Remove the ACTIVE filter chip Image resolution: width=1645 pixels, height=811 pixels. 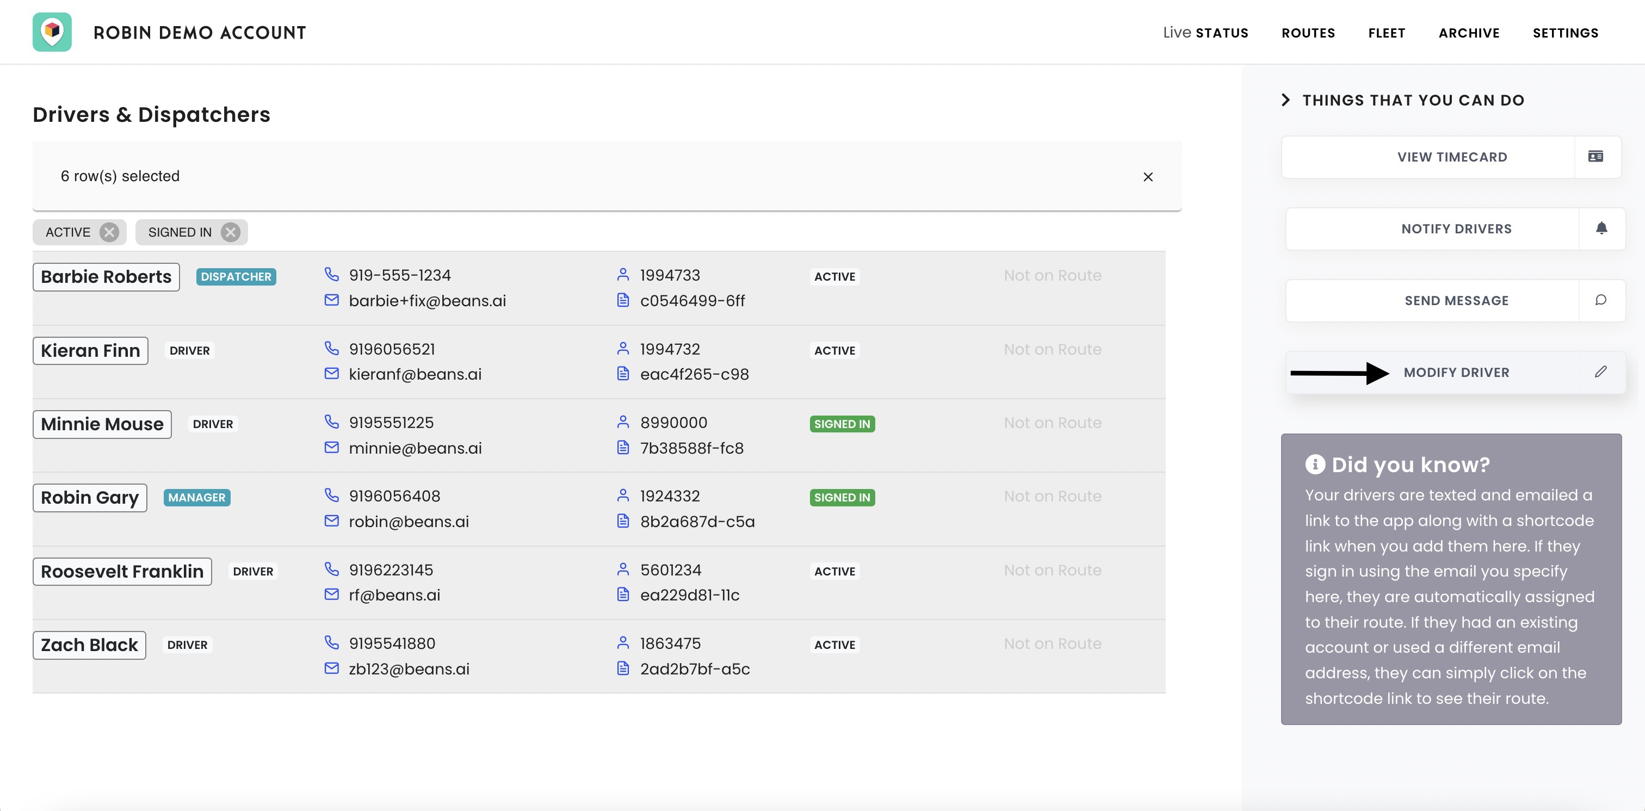(109, 232)
